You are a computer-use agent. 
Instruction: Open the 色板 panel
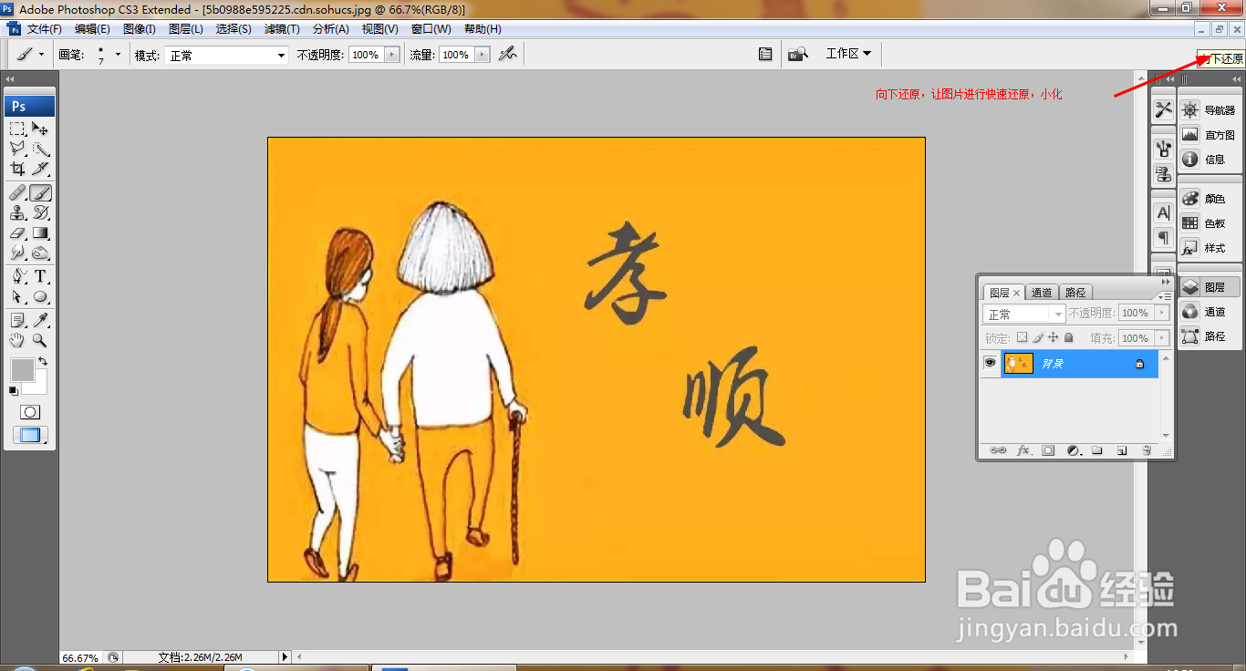click(x=1211, y=223)
